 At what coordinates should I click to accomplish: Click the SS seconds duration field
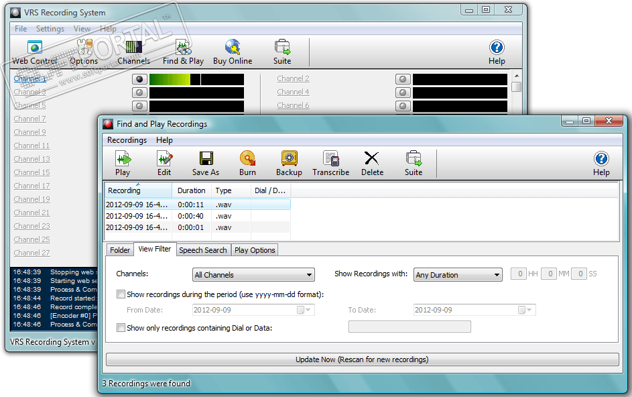coord(579,274)
